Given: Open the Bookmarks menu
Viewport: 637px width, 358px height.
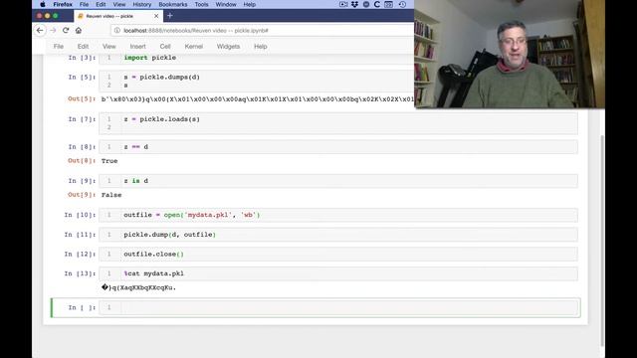Looking at the screenshot, I should (172, 4).
